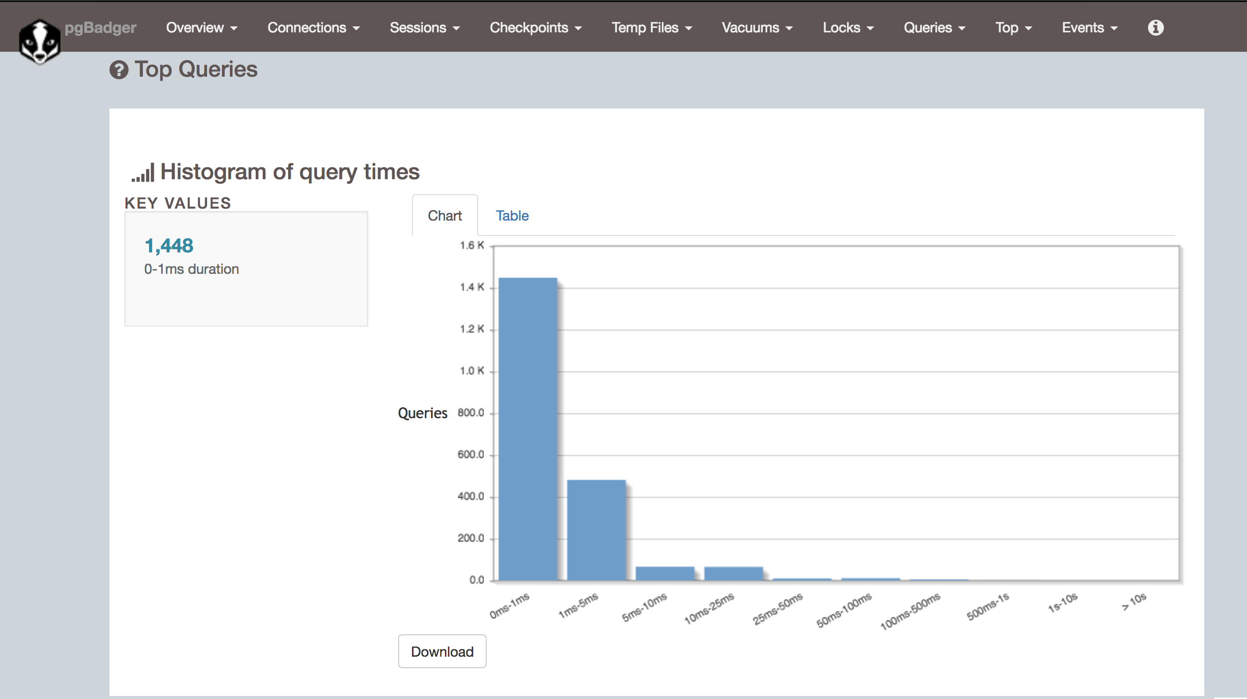This screenshot has height=699, width=1247.
Task: Open the info icon in navbar
Action: 1155,27
